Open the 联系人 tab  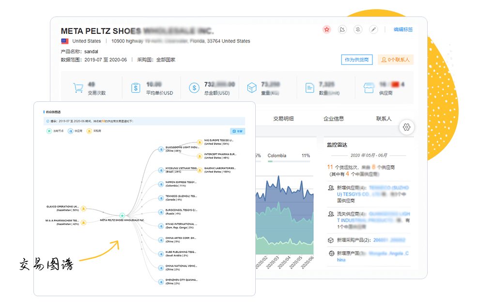coord(384,119)
